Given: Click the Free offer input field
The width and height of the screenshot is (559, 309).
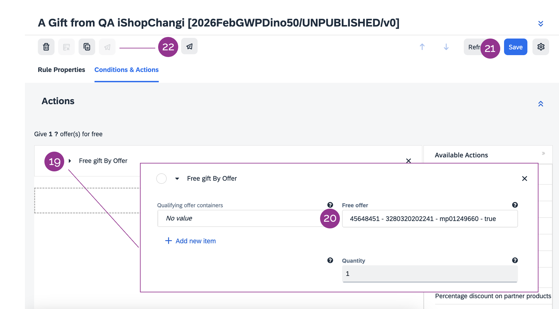Looking at the screenshot, I should (x=430, y=219).
